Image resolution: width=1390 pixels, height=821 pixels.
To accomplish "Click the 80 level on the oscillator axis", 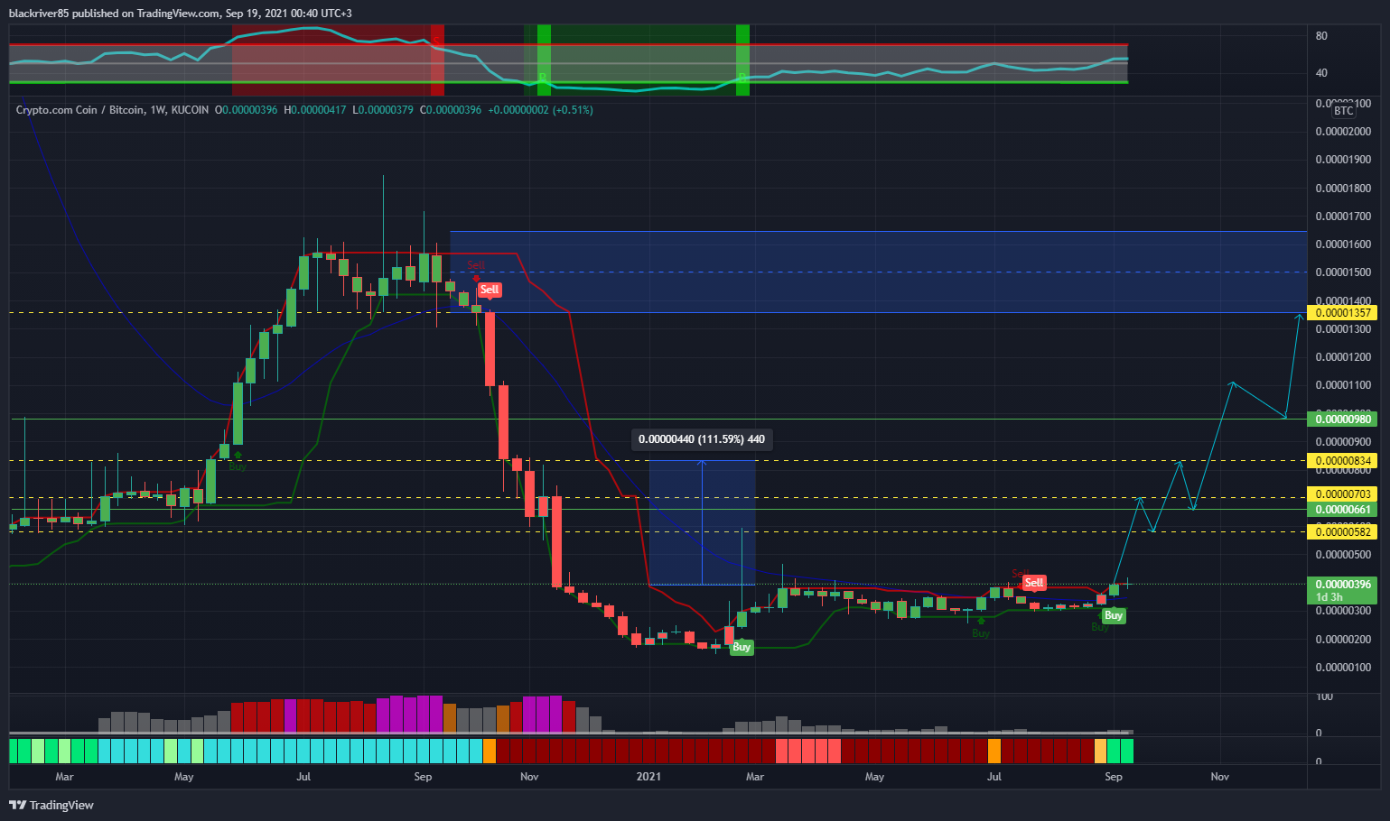I will click(1321, 36).
